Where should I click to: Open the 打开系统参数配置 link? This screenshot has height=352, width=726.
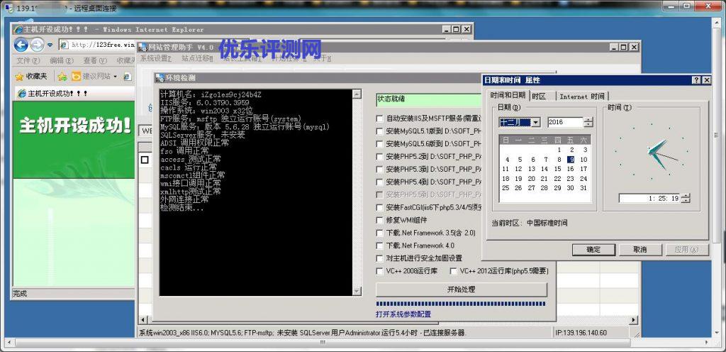point(403,314)
